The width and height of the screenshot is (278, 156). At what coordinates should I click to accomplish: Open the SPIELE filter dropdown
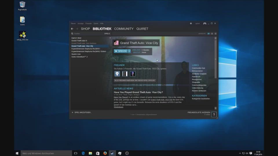coord(107,34)
